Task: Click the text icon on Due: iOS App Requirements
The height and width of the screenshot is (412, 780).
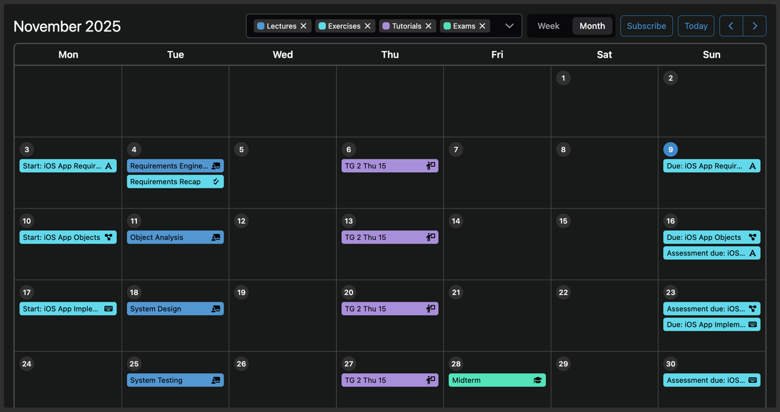Action: [752, 166]
